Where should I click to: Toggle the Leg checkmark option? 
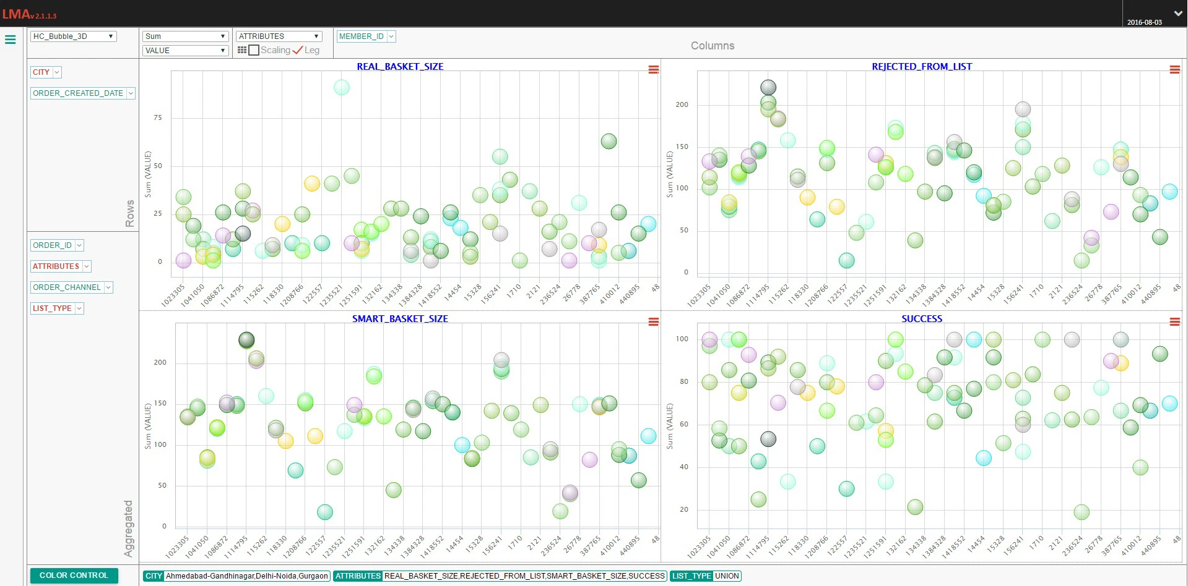tap(298, 50)
